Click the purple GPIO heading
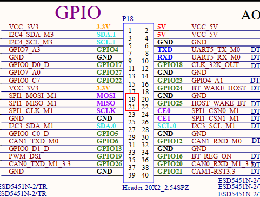This screenshot has height=197, width=260. (78, 12)
